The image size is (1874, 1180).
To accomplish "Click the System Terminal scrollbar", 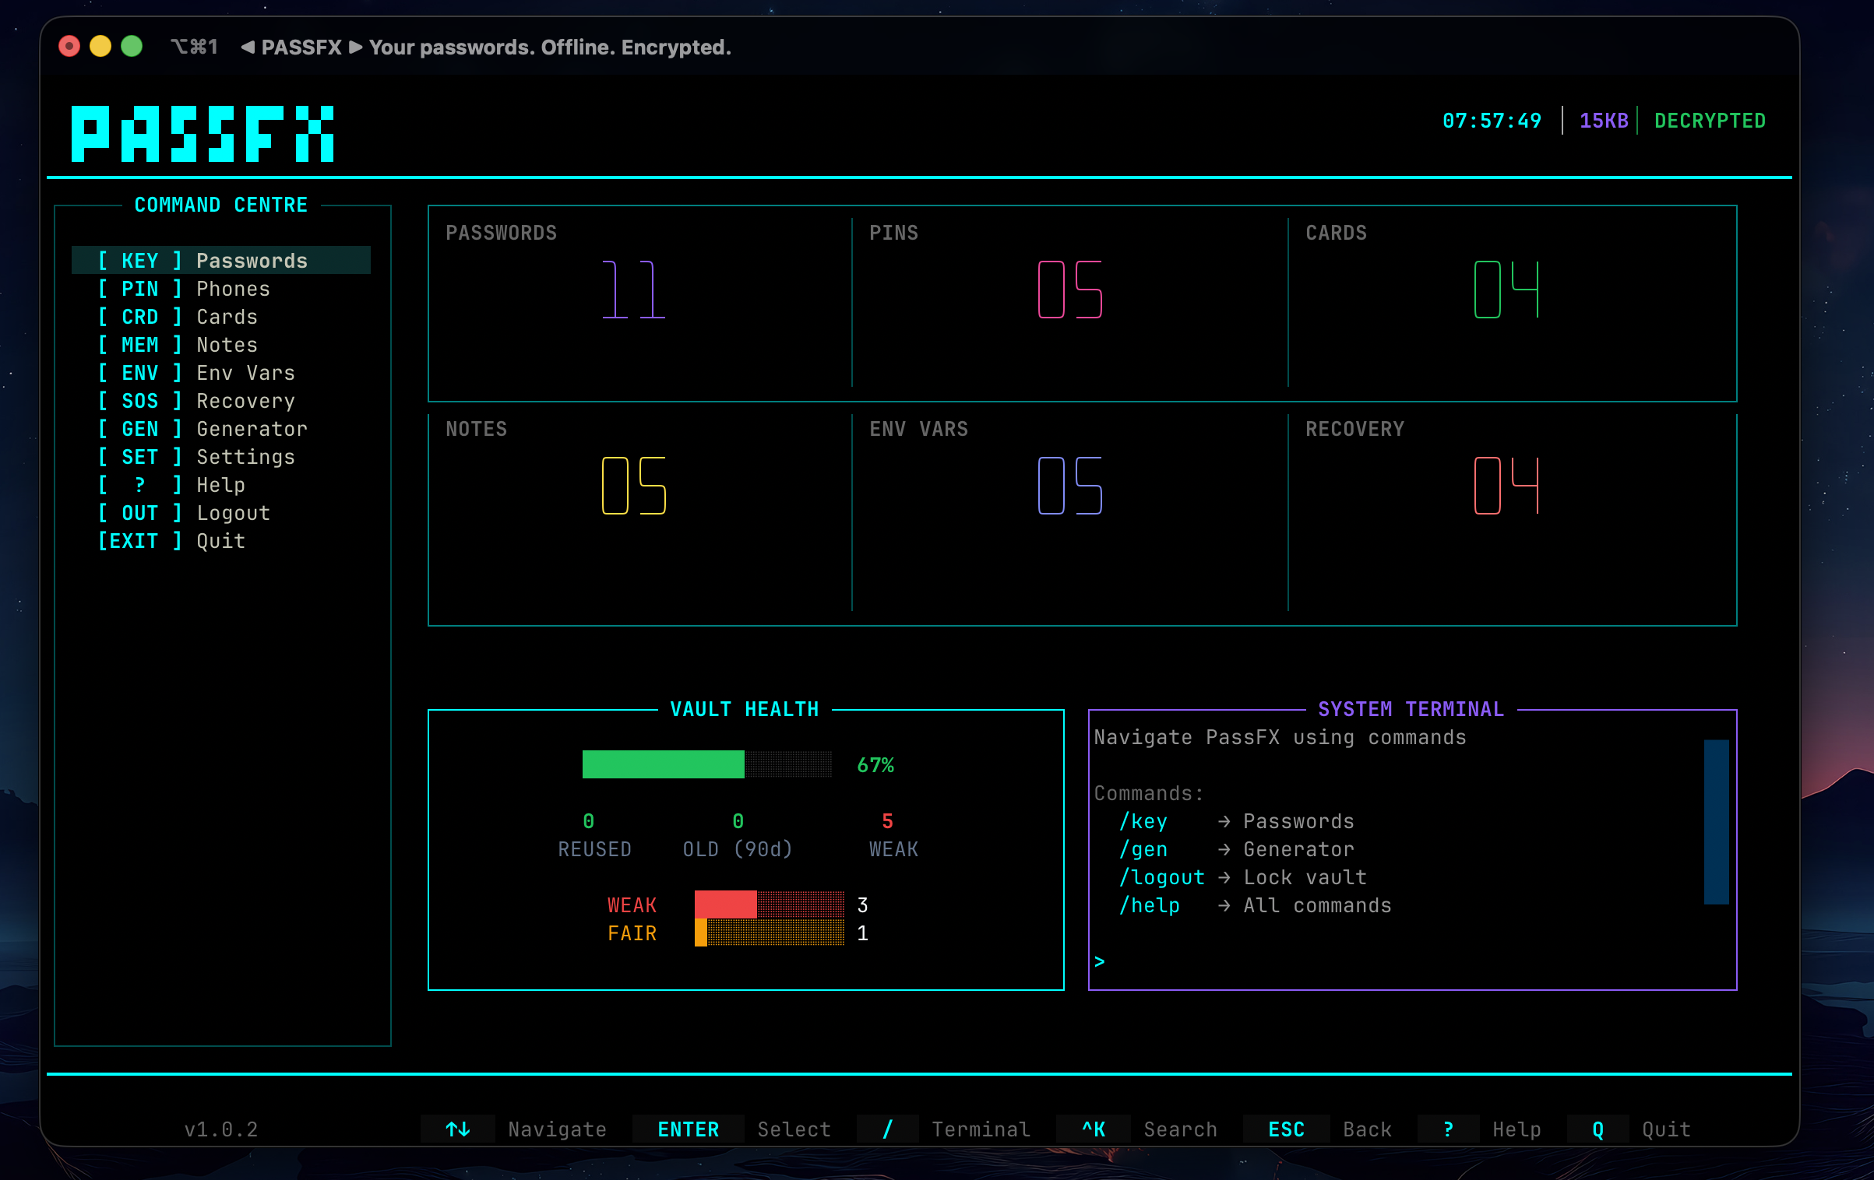I will [1716, 822].
